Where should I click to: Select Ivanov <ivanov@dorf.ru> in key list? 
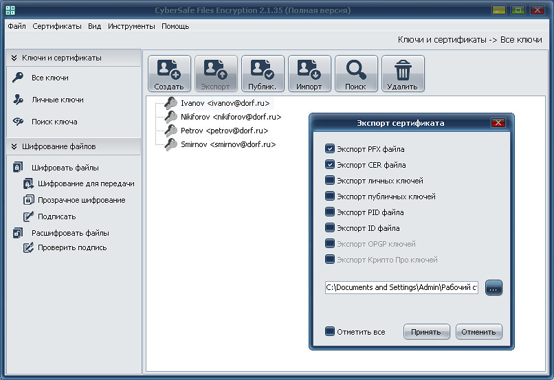click(x=225, y=103)
